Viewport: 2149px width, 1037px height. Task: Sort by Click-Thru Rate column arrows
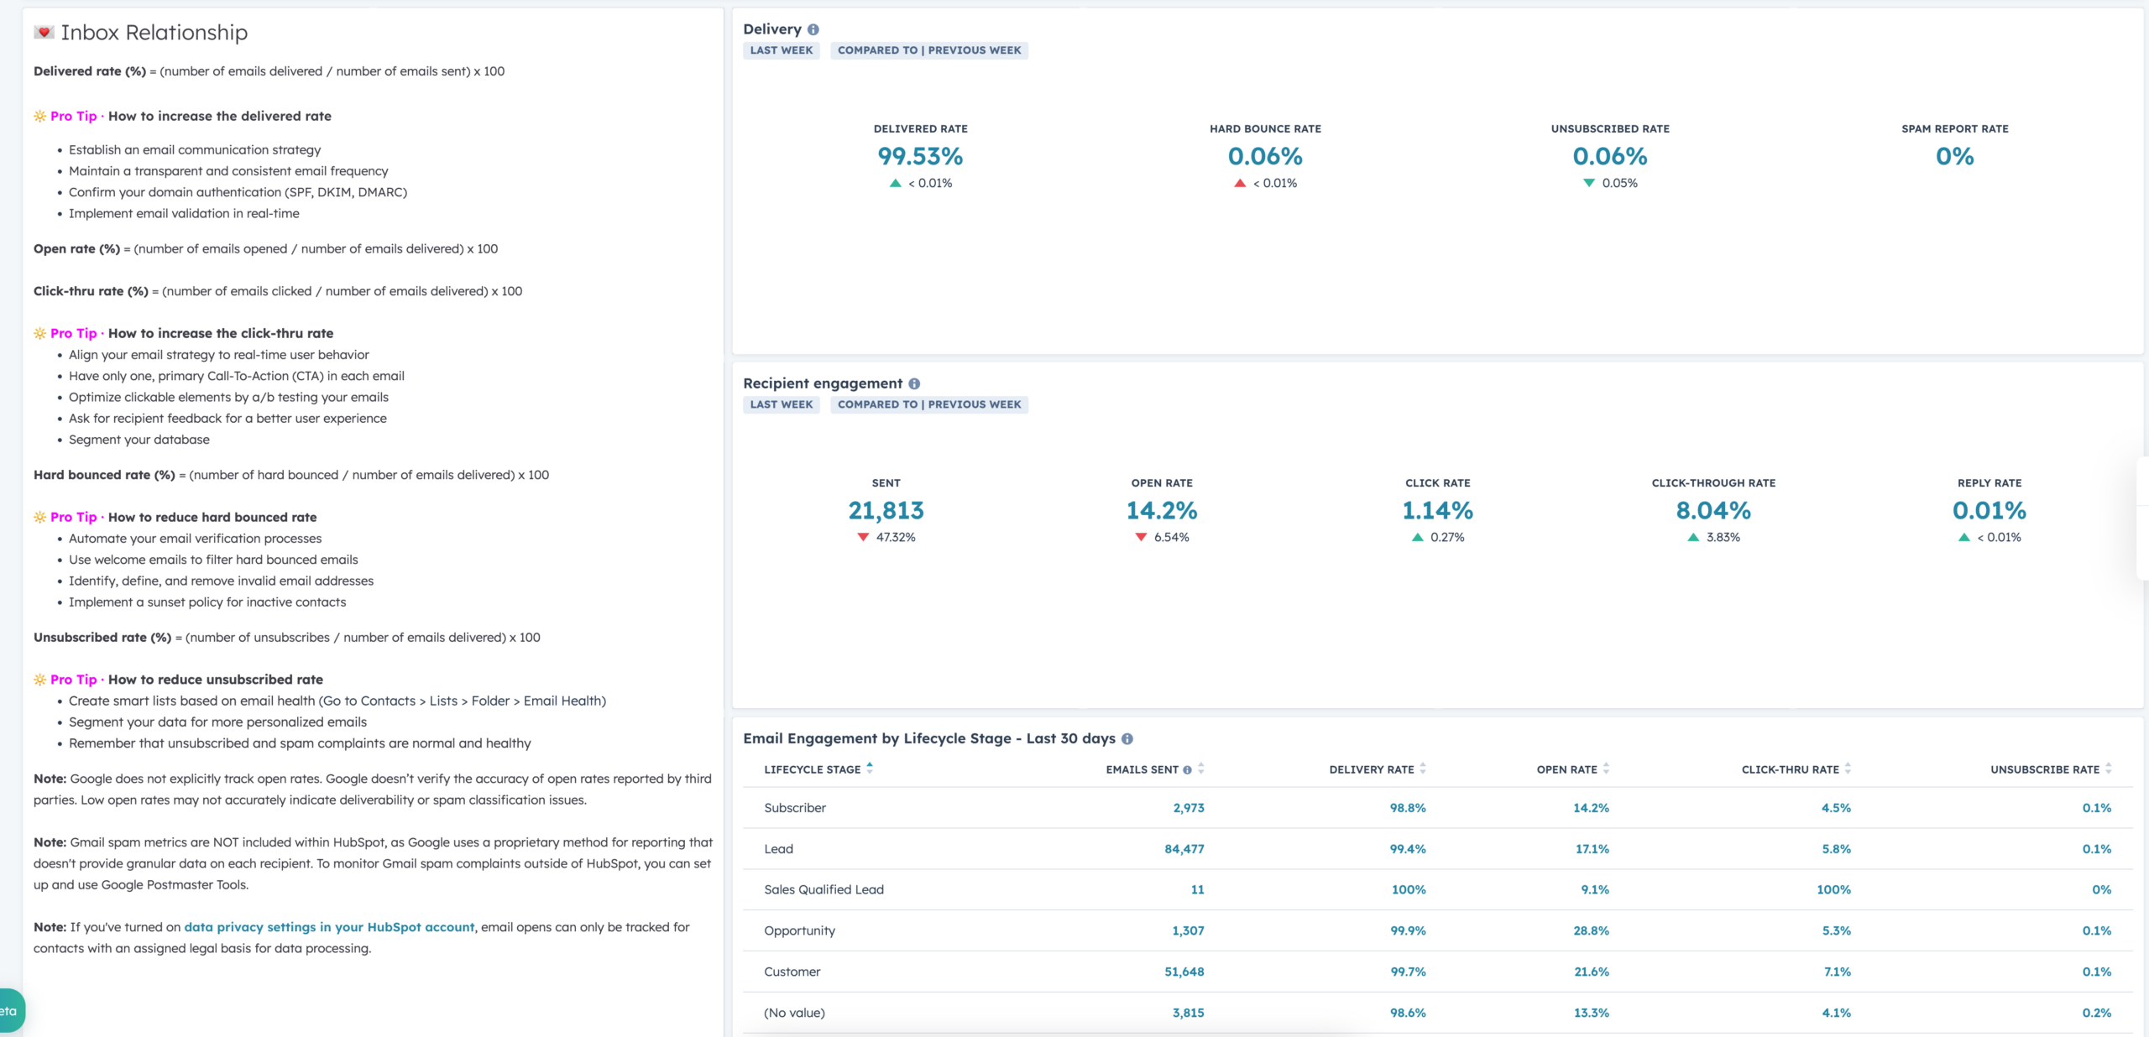pyautogui.click(x=1848, y=769)
